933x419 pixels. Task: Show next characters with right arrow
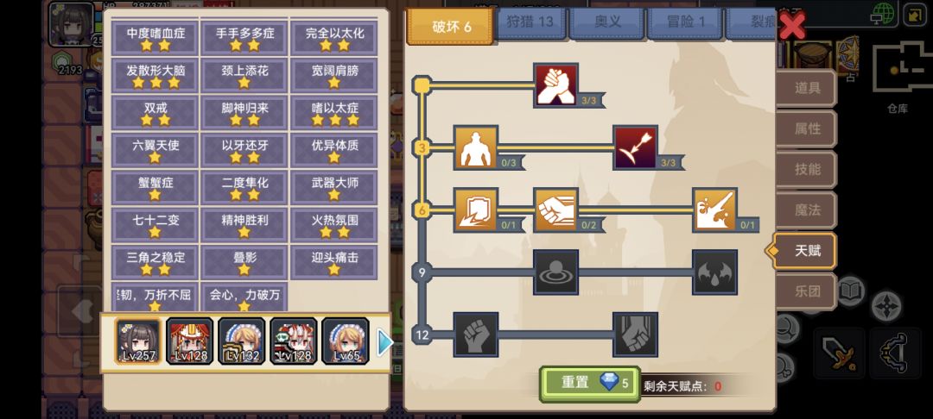coord(385,342)
